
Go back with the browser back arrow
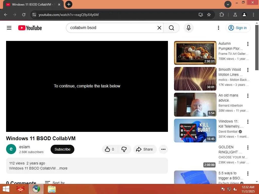6,15
